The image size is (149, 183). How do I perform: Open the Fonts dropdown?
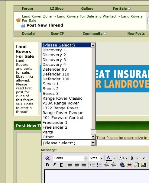coord(70,158)
